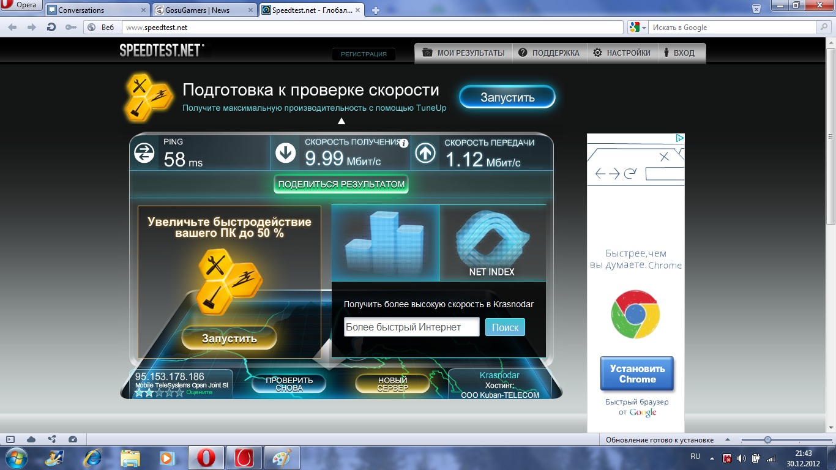This screenshot has width=836, height=470.
Task: Open the Google search engine dropdown
Action: [x=638, y=28]
